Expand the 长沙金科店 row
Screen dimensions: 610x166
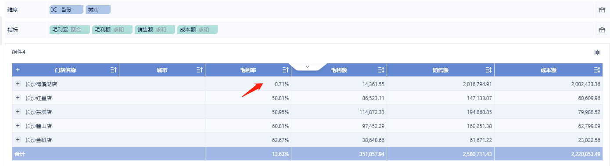18,140
